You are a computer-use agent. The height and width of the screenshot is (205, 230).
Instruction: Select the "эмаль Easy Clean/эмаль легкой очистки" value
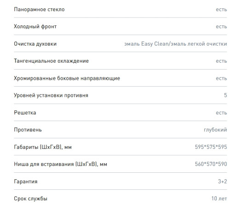click(x=176, y=44)
